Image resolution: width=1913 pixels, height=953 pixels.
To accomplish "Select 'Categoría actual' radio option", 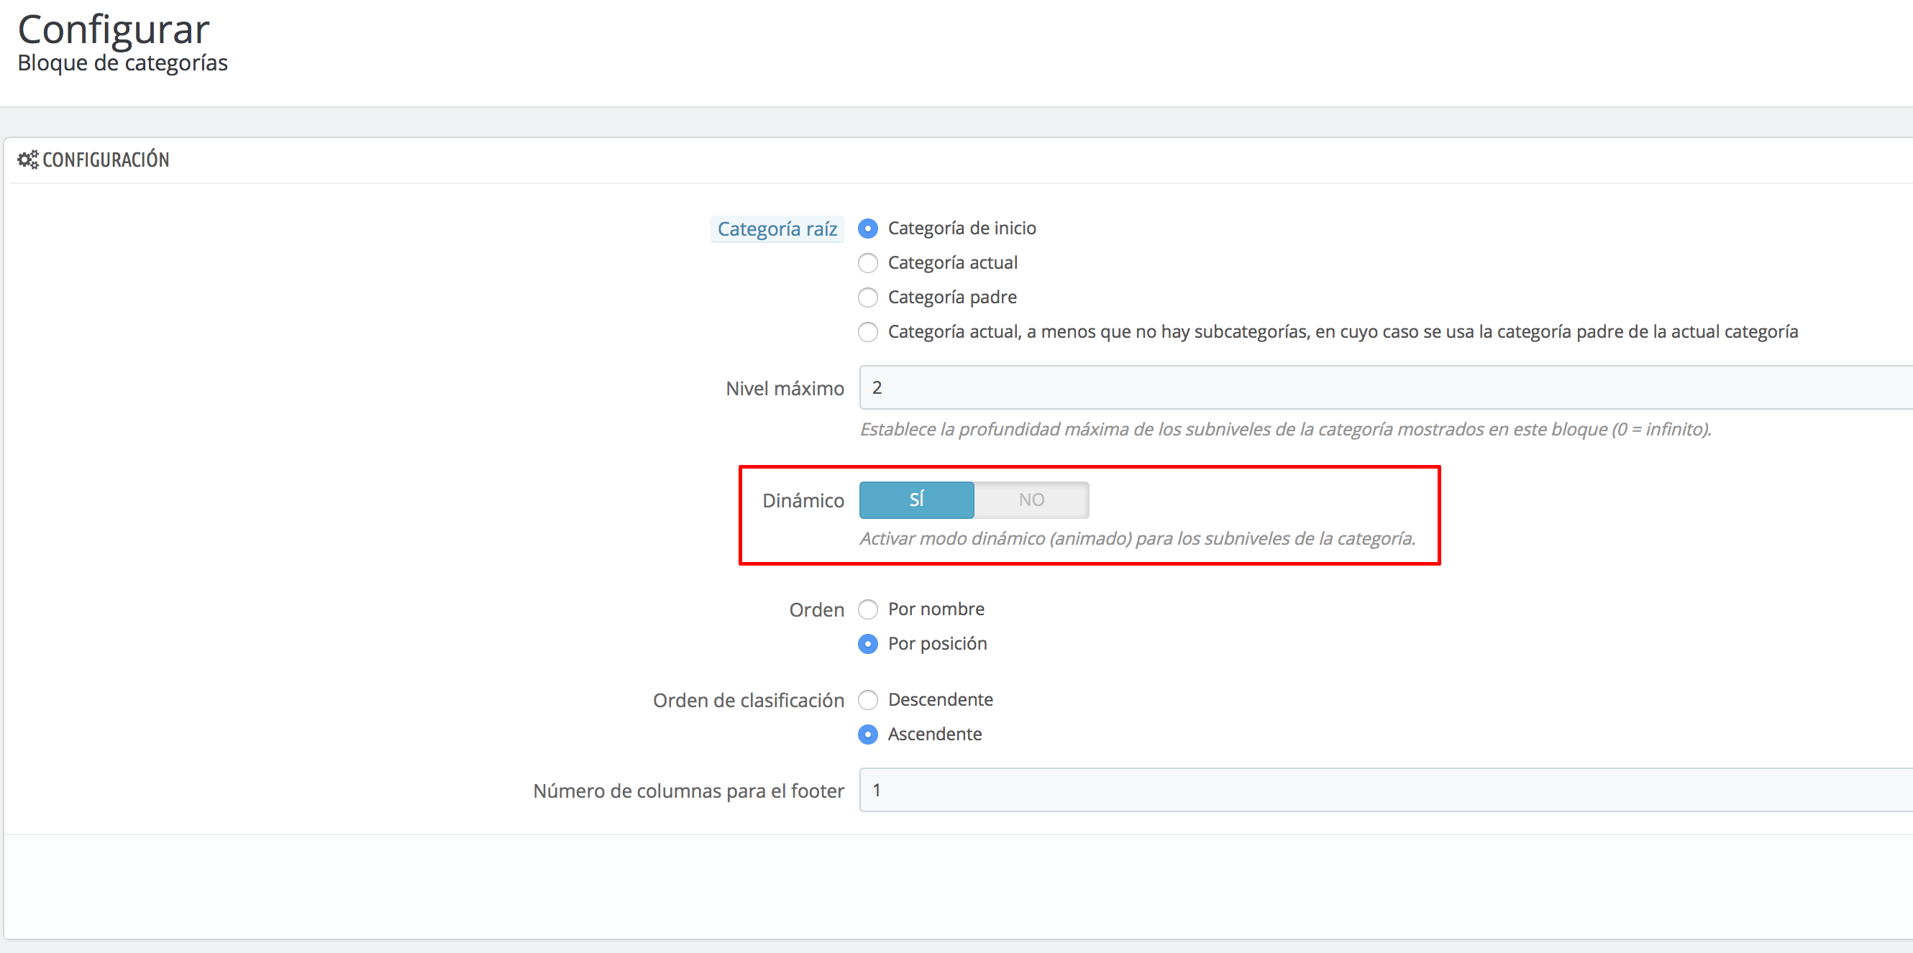I will tap(867, 263).
